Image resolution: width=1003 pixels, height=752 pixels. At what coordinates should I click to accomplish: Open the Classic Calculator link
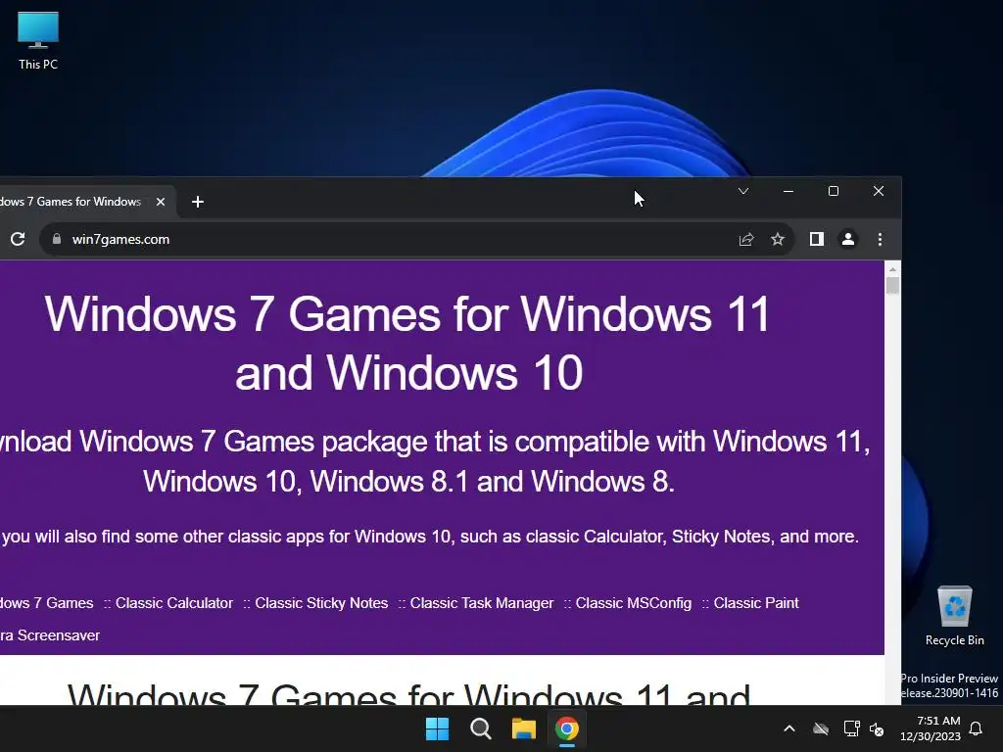point(174,603)
